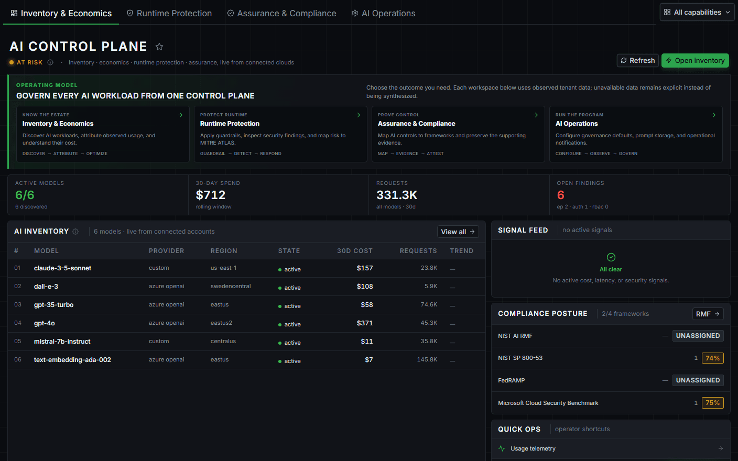
Task: Sort by the REQUESTS column header
Action: coord(418,251)
